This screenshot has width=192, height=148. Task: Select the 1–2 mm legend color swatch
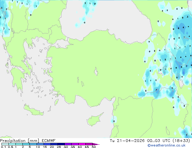click(19, 144)
